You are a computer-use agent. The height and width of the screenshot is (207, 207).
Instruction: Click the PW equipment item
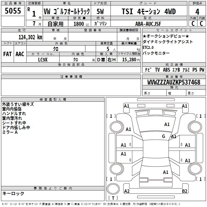202,70
